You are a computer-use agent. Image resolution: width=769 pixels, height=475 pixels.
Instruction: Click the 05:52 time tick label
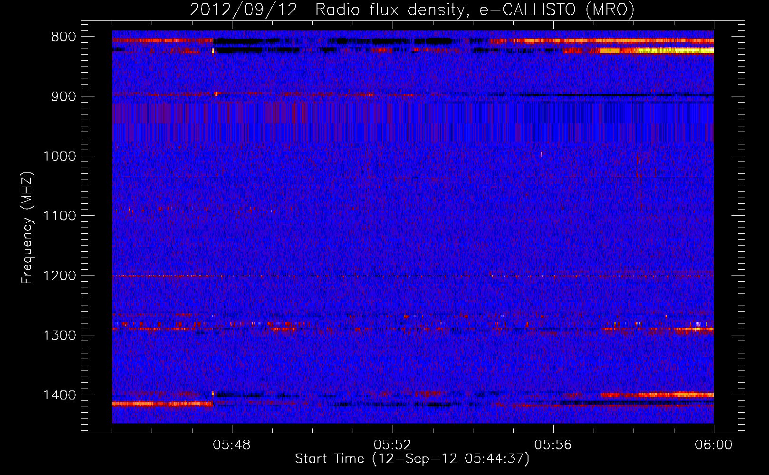click(x=393, y=445)
